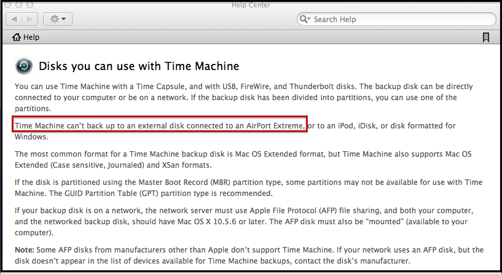Click the paragraph mentioning Time Capsule and Thunderbolt
This screenshot has height=274, width=502.
[x=244, y=97]
